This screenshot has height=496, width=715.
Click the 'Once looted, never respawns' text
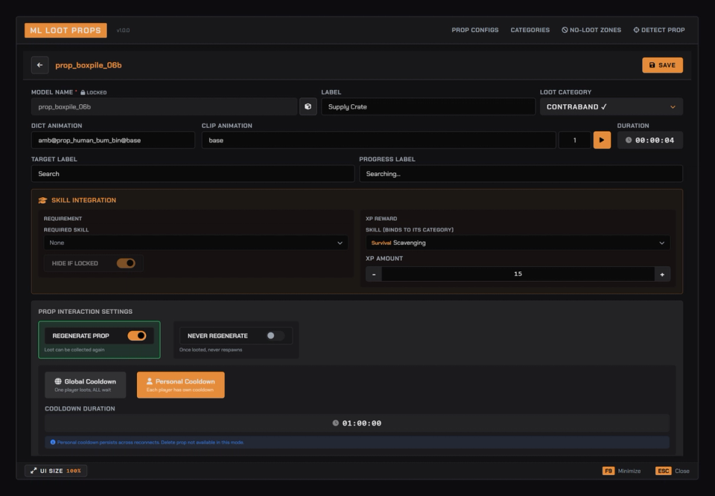tap(211, 350)
